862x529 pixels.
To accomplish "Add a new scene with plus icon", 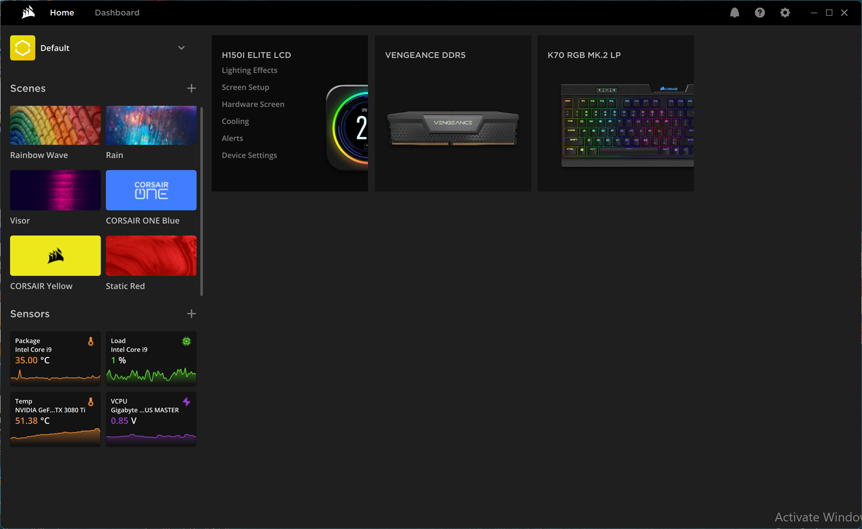I will pos(191,88).
